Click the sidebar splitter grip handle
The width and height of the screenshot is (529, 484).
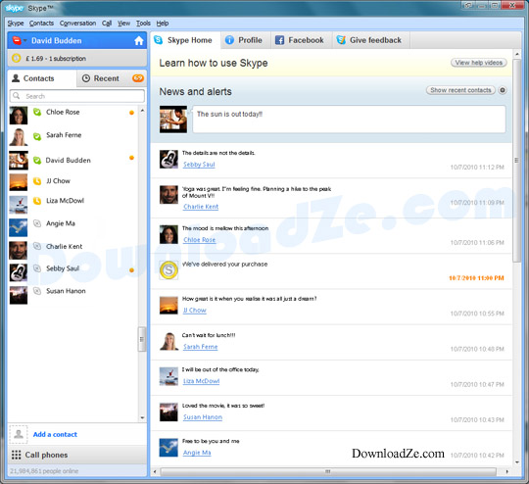142,339
